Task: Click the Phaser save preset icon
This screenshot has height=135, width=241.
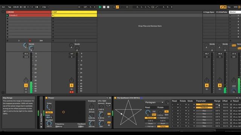Action: (x=110, y=98)
